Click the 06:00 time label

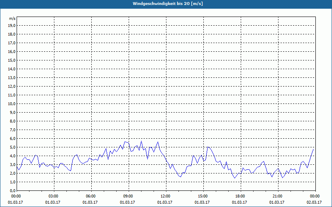point(91,196)
